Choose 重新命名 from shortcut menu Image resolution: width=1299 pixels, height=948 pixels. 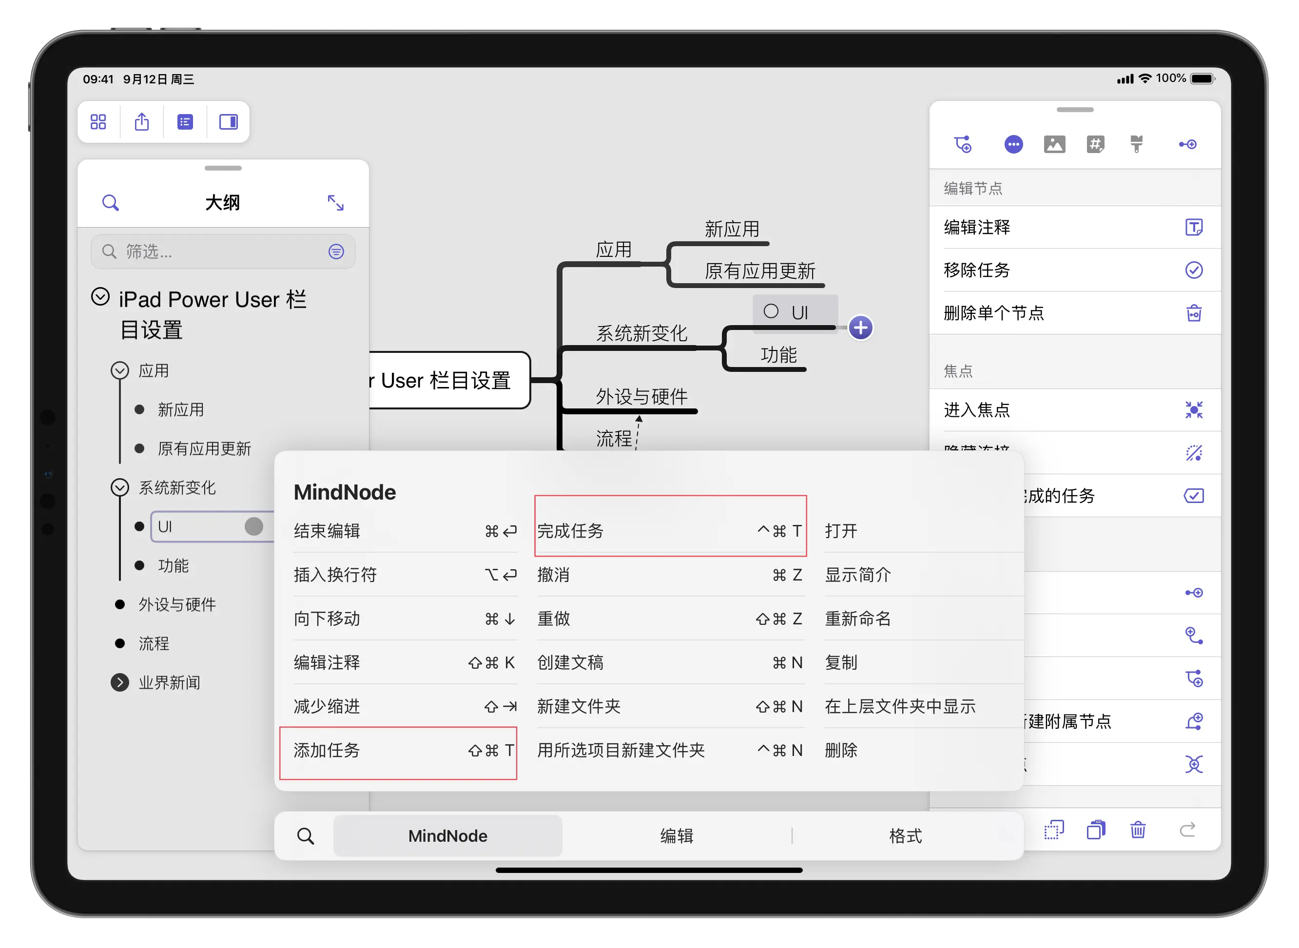click(923, 619)
